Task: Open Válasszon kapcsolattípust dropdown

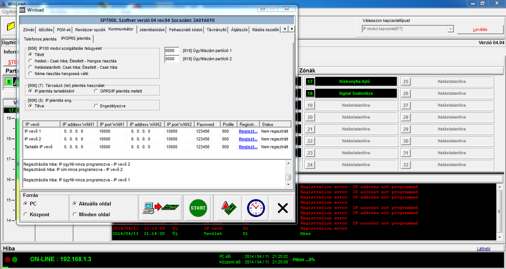Action: pos(450,29)
